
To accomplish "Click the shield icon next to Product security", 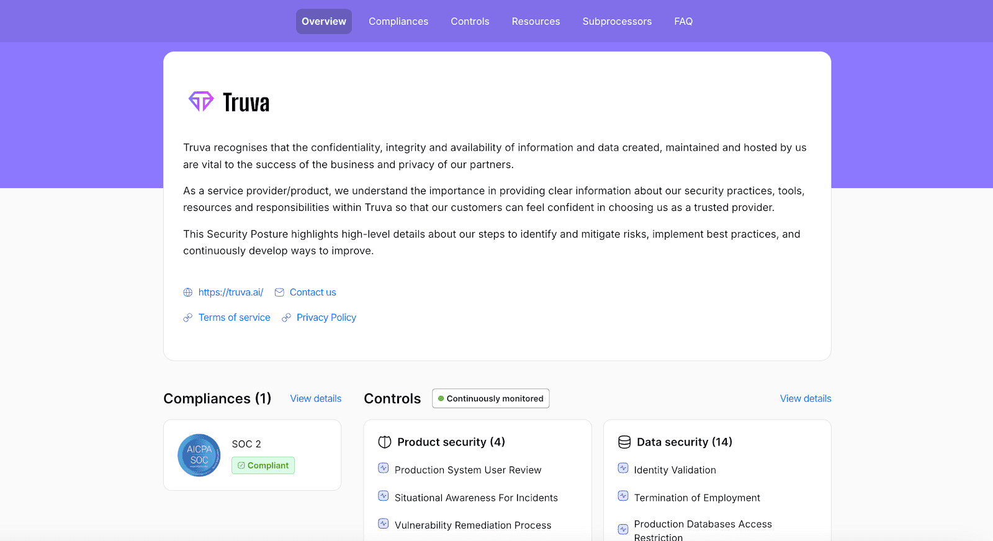I will tap(385, 442).
